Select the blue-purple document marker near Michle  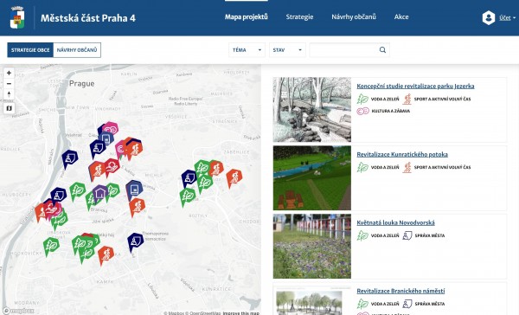click(134, 190)
